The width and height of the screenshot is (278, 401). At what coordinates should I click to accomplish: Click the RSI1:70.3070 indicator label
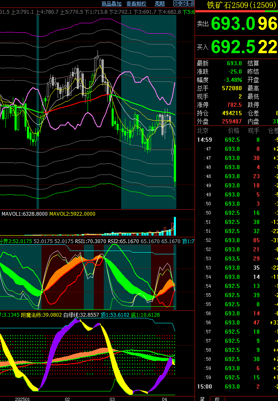point(90,241)
